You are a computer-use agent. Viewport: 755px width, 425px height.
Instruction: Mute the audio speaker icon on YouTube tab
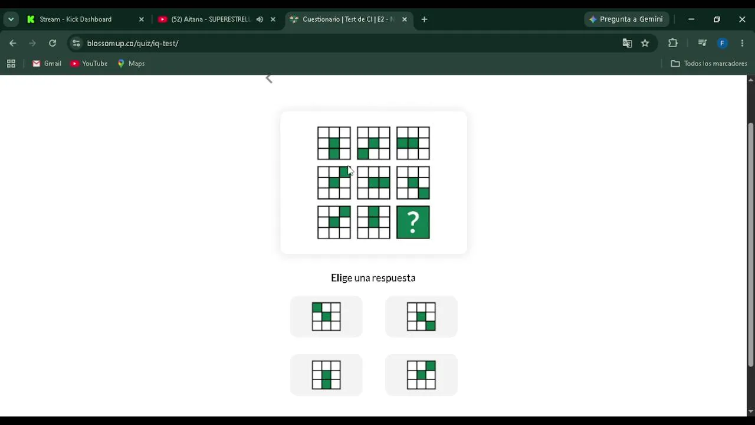(260, 19)
